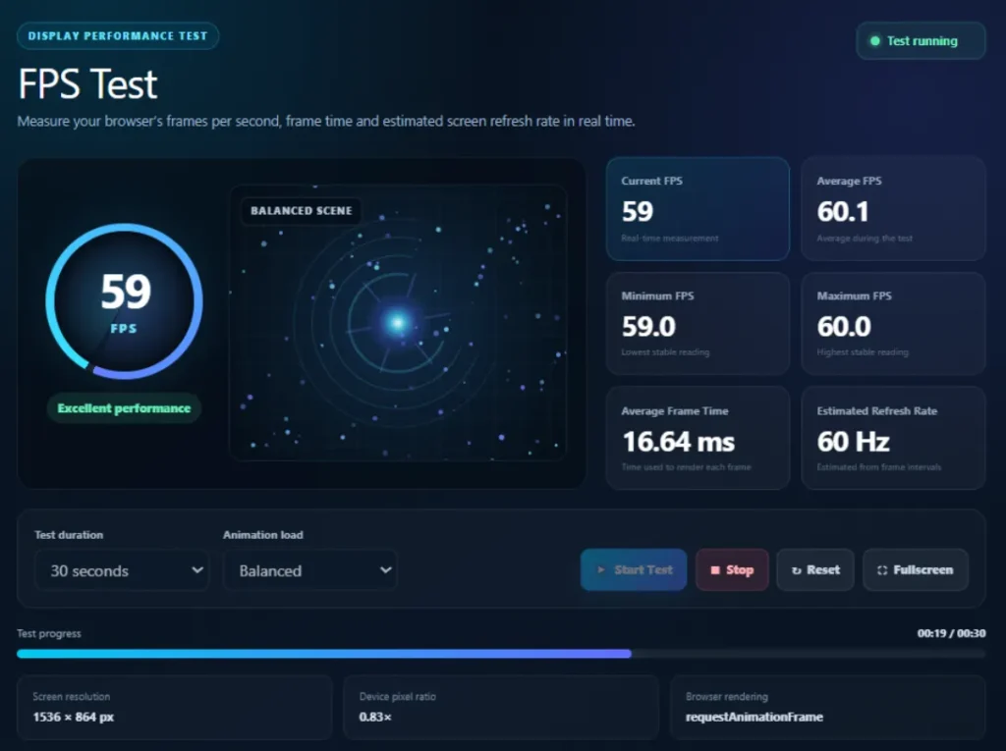Screen dimensions: 1006x751
Task: Click the Display Performance Test badge
Action: coord(118,36)
